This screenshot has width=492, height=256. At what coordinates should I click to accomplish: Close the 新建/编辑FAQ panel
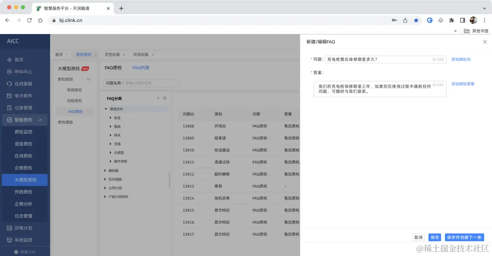[x=485, y=42]
